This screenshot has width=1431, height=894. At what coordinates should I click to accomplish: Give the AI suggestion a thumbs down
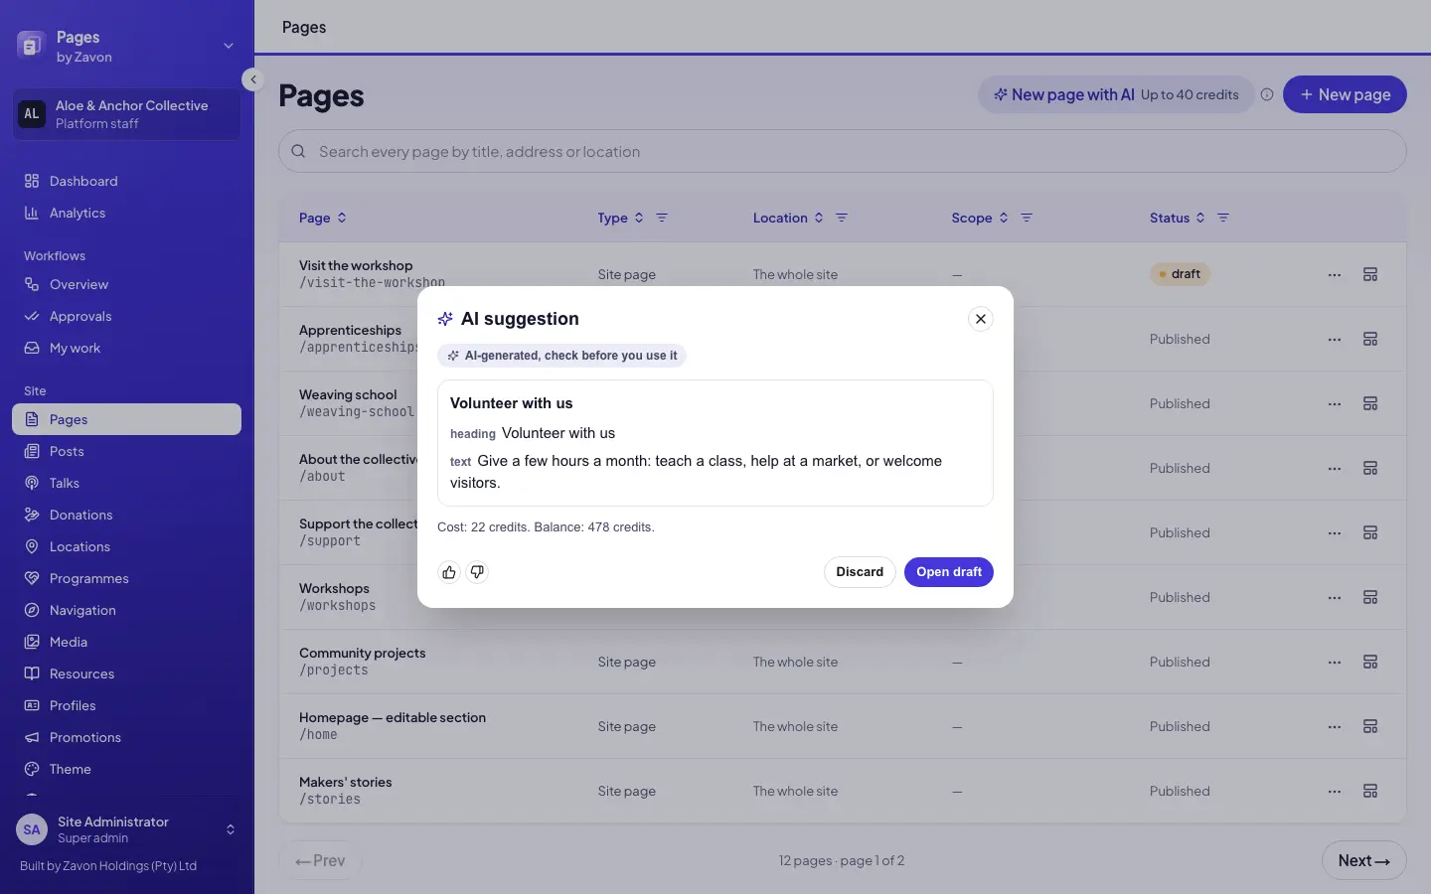(x=477, y=572)
